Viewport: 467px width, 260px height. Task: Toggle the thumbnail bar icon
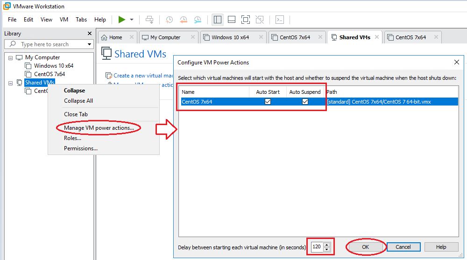pyautogui.click(x=232, y=20)
